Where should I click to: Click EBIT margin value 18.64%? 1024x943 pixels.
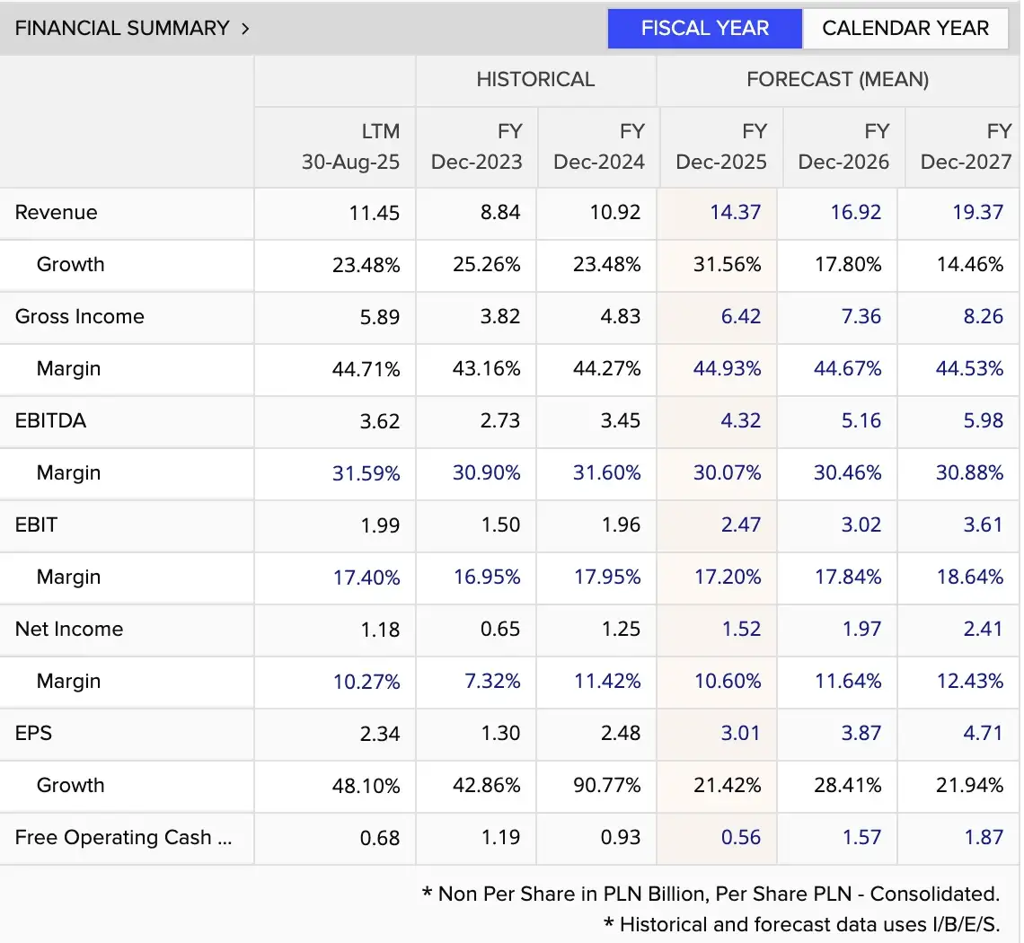pyautogui.click(x=970, y=577)
